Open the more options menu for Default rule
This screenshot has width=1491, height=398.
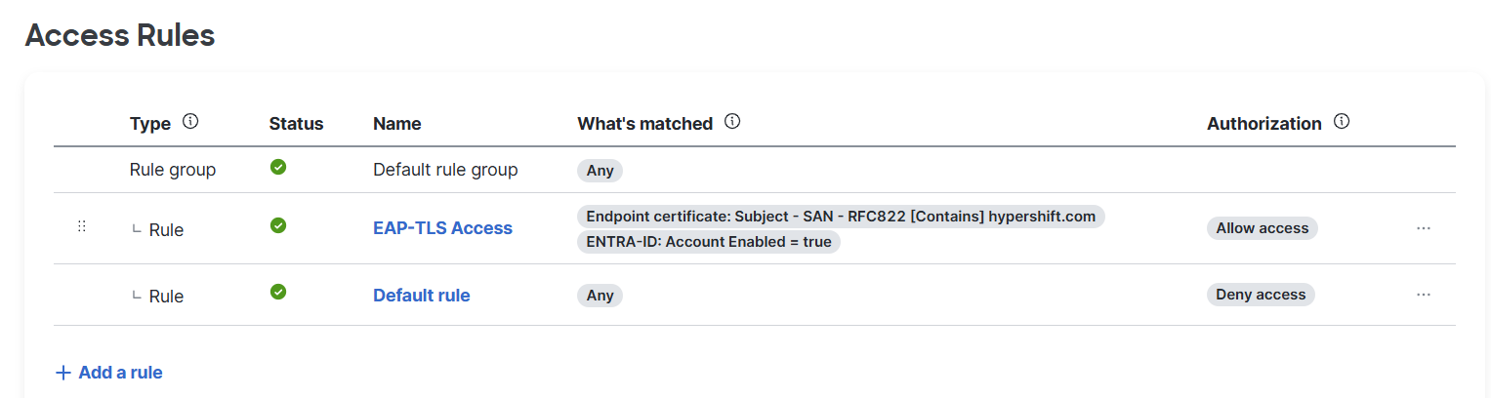1424,295
